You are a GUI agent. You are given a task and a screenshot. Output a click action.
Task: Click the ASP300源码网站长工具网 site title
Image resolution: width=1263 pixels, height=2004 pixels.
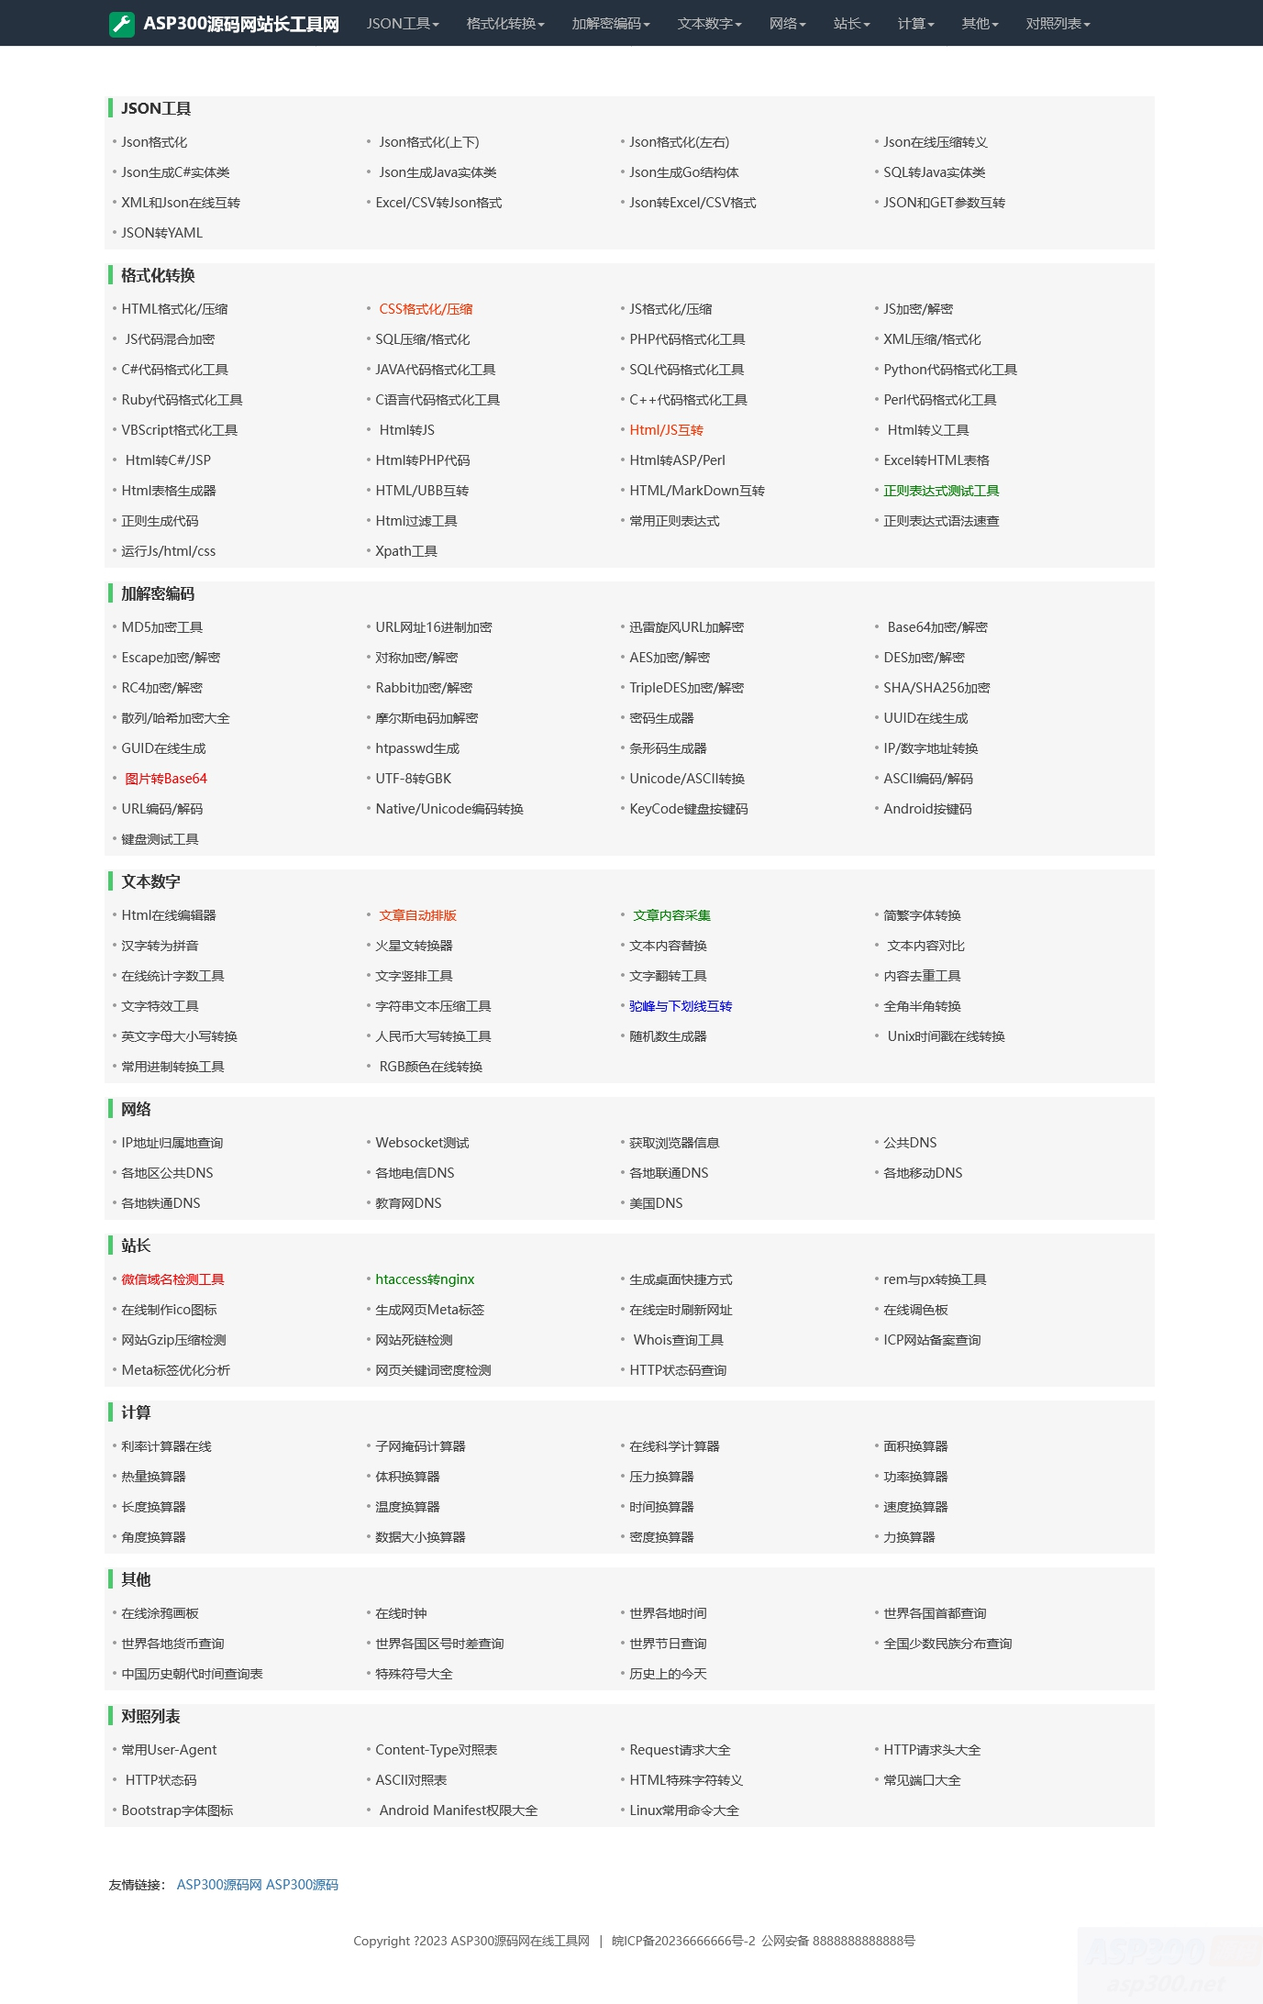click(241, 24)
